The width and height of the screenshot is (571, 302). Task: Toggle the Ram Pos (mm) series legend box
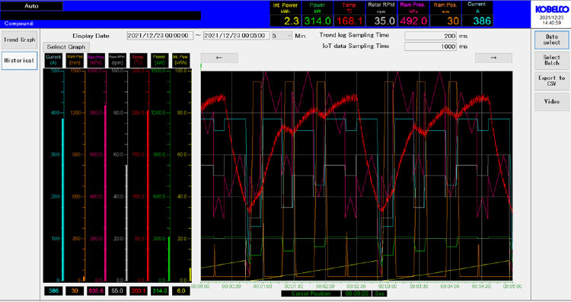(75, 60)
